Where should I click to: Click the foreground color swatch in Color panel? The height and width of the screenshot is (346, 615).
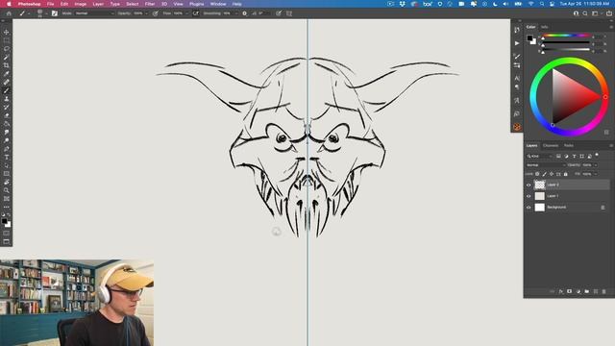529,38
